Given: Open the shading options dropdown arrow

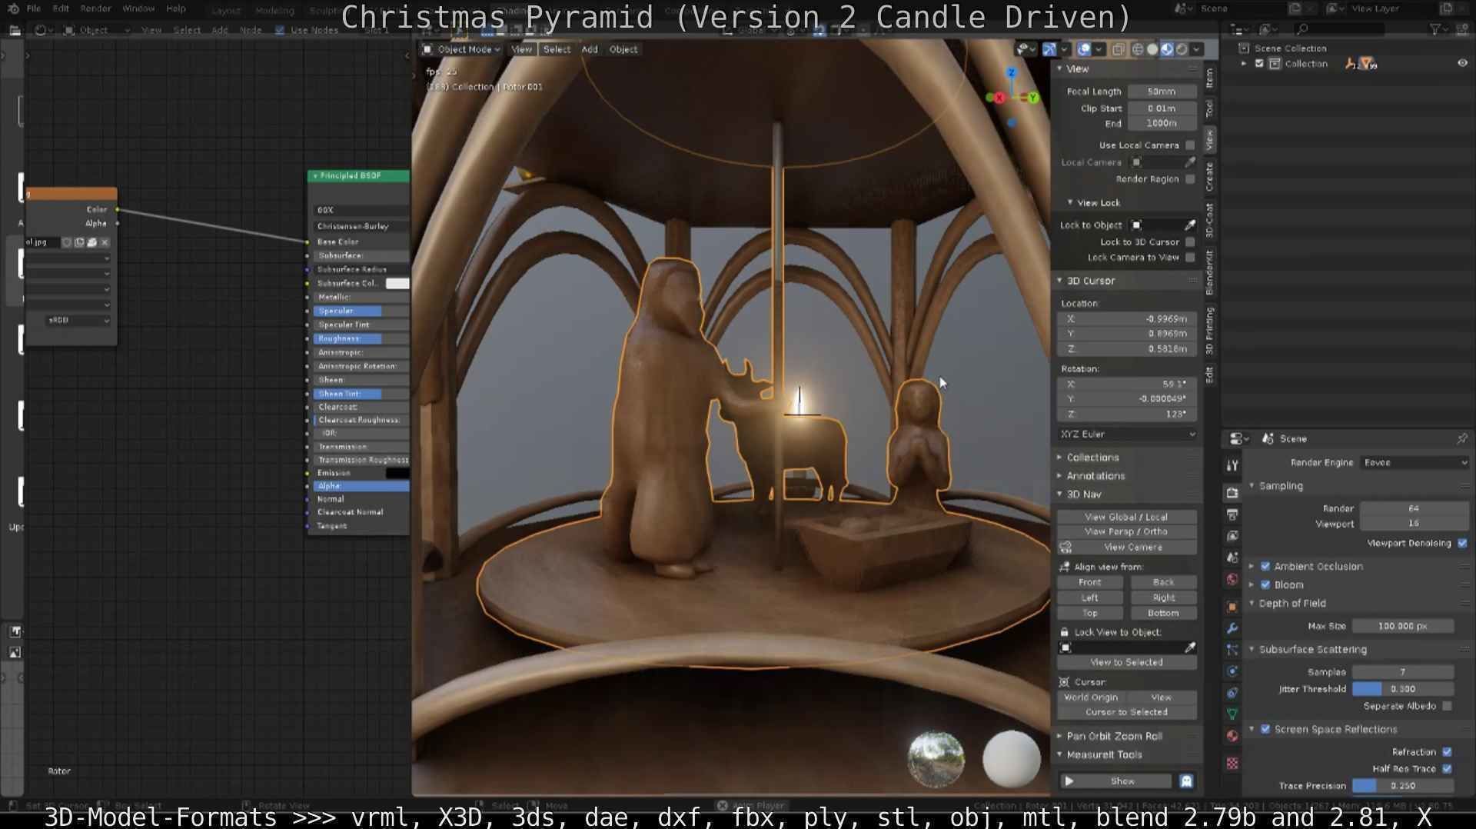Looking at the screenshot, I should 1196,49.
